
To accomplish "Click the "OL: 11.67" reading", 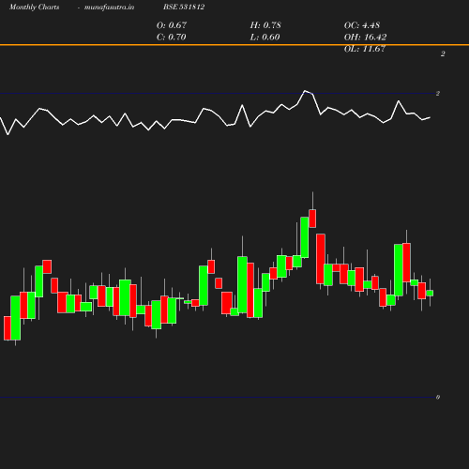I will (x=365, y=49).
